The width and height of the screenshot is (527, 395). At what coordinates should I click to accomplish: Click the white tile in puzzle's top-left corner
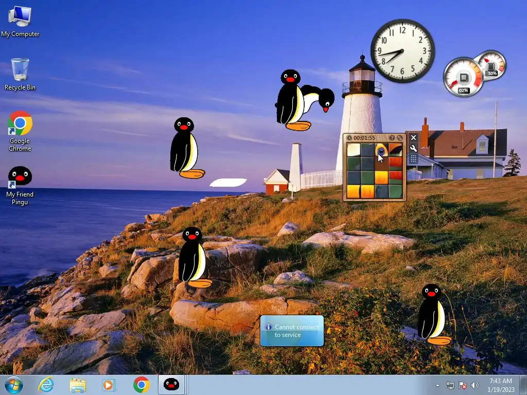click(x=354, y=150)
